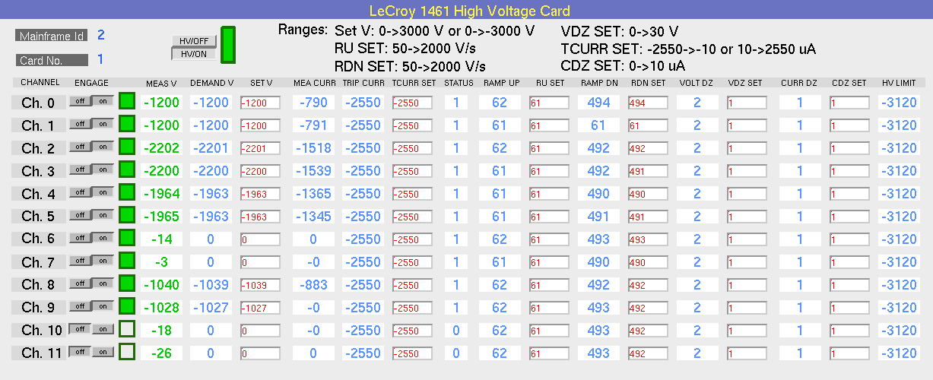Select Ch. 4 DEMAND V value -1963
This screenshot has width=933, height=380.
point(211,194)
